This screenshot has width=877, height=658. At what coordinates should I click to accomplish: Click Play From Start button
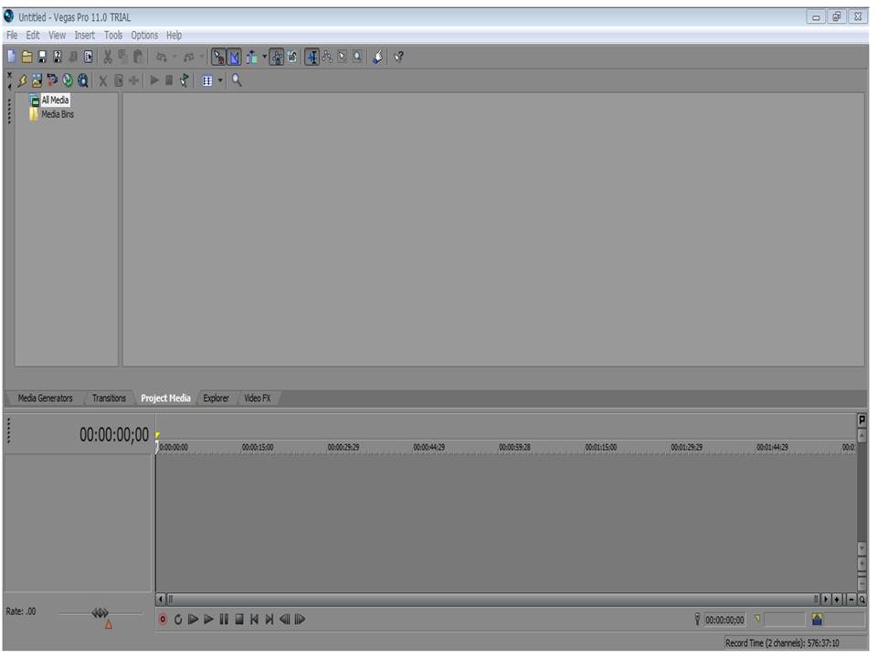click(x=193, y=620)
